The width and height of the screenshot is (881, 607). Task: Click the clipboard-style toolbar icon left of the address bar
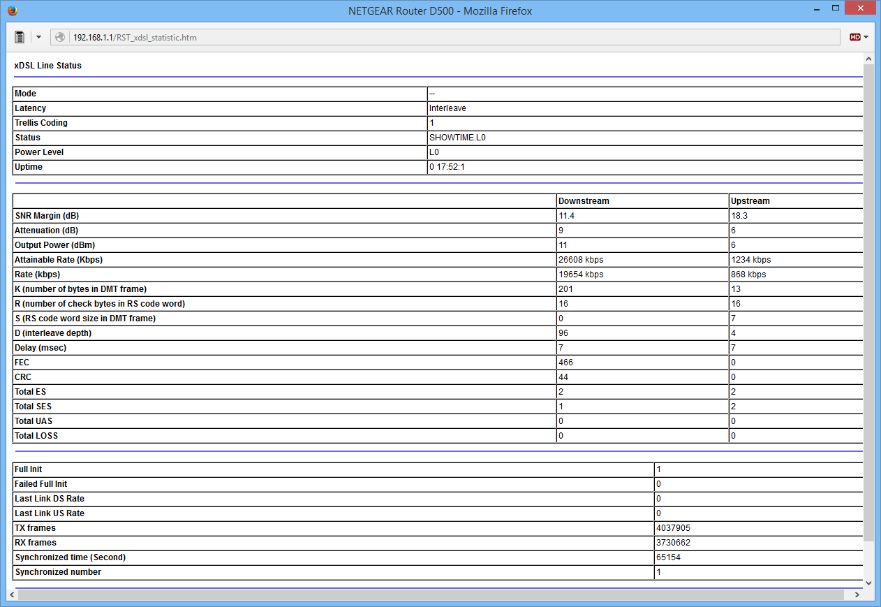pyautogui.click(x=20, y=37)
